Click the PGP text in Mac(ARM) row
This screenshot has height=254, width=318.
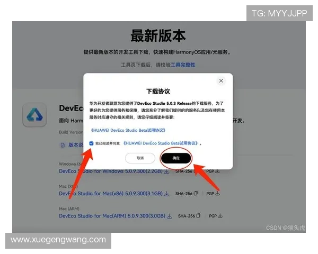click(x=213, y=216)
